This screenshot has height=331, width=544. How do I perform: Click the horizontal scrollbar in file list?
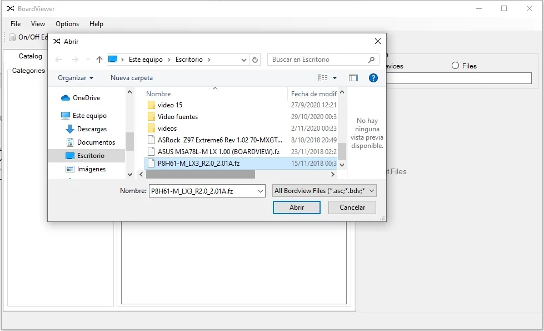pos(201,174)
